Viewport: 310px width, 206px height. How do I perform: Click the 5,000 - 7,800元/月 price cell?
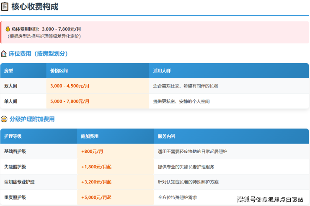pos(70,101)
